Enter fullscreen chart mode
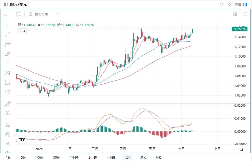Screen dimensions: 252x161 tap(245, 14)
